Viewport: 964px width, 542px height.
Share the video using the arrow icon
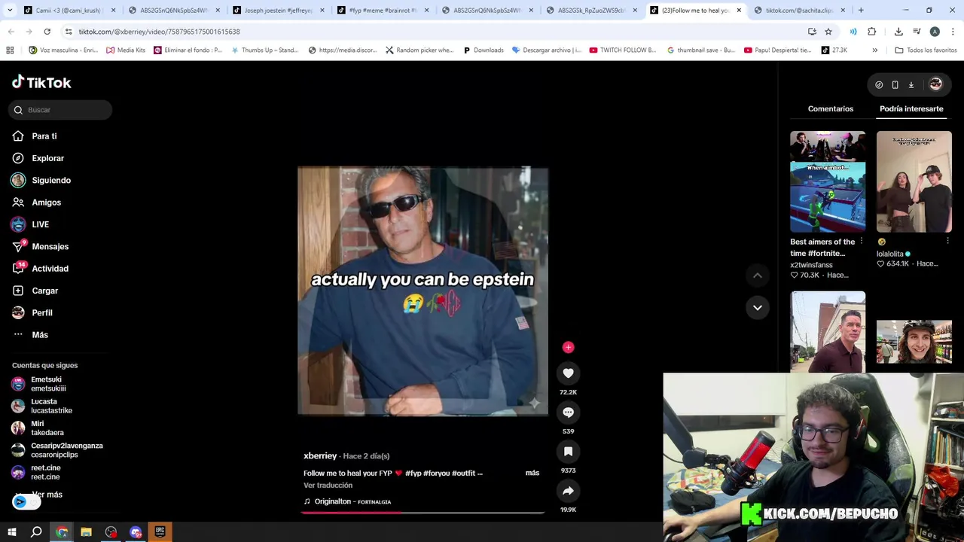click(x=568, y=491)
